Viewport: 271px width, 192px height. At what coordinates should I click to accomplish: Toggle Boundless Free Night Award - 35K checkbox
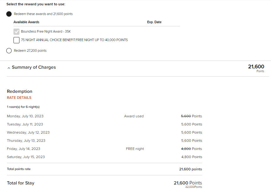click(x=17, y=31)
